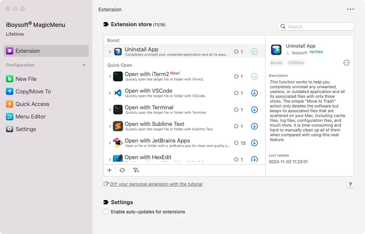365x234 pixels.
Task: Click the Sublime Text app icon
Action: click(118, 126)
